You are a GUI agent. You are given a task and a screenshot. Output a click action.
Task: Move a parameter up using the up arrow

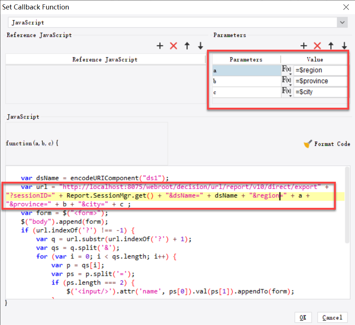tap(330, 46)
